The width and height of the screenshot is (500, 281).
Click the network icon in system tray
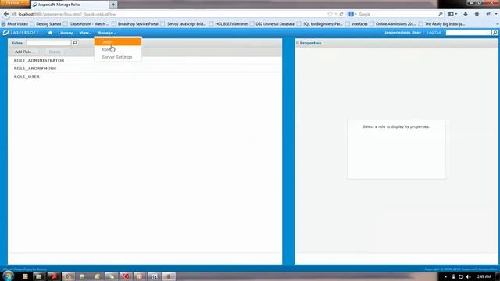point(461,276)
